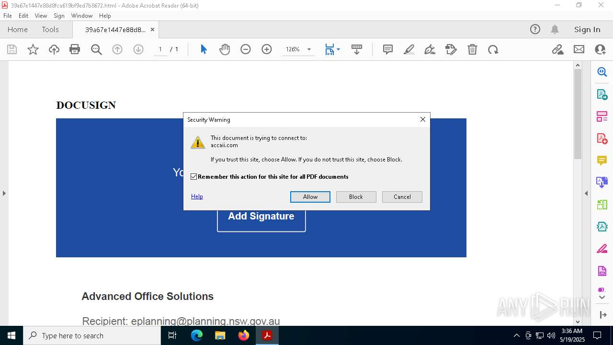Open the Fill and Sign pen tool
The height and width of the screenshot is (345, 613).
click(x=430, y=49)
